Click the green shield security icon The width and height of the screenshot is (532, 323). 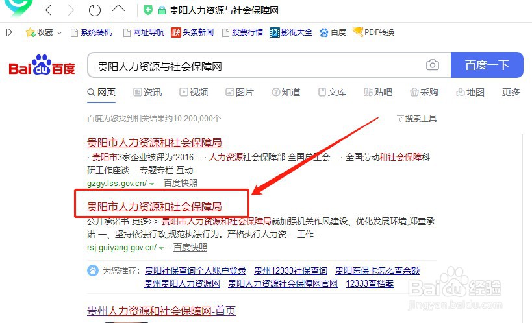148,10
